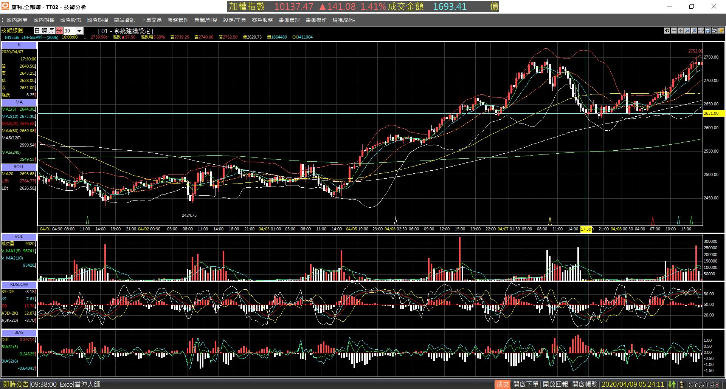The width and height of the screenshot is (726, 389).
Task: Click the 2631.00 price marker on axis
Action: tap(714, 113)
